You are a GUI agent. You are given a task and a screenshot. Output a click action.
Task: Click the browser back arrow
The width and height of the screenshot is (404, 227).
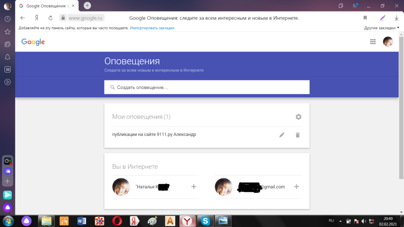point(22,18)
